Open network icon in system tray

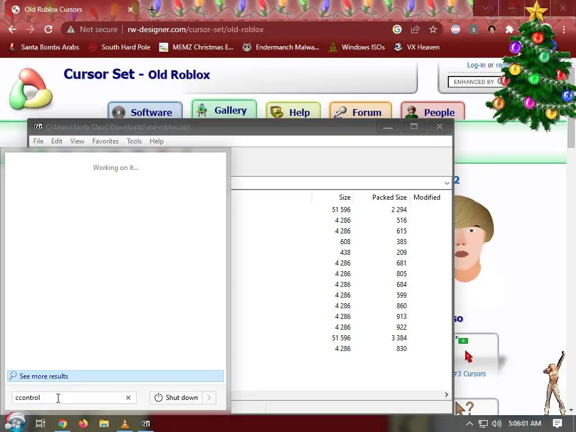[483, 424]
